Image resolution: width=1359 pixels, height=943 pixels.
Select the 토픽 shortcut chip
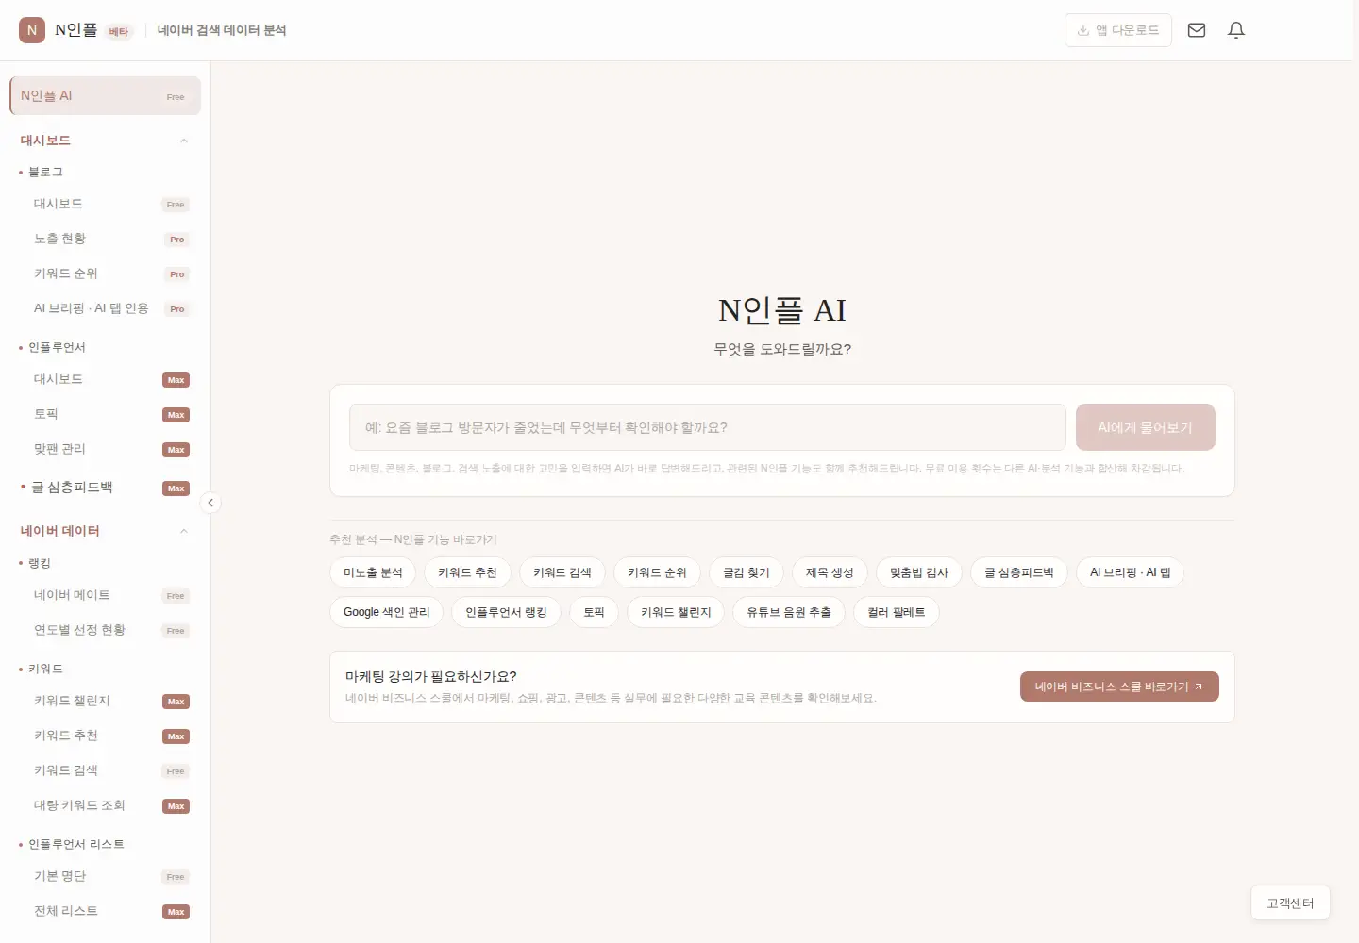594,612
